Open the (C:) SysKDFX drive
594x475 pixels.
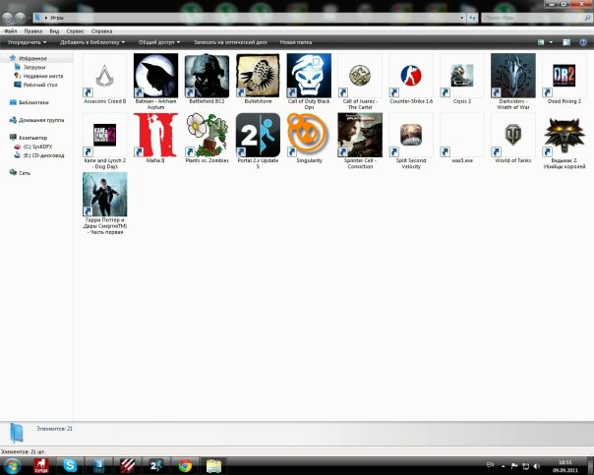point(37,147)
